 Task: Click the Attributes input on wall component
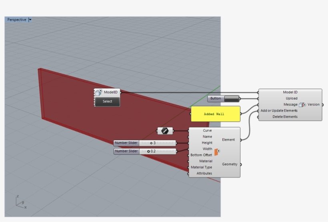204,173
